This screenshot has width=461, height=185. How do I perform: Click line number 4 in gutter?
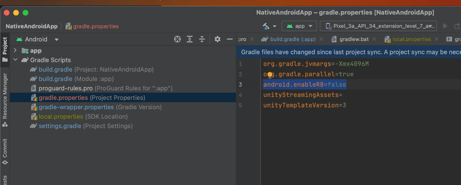click(240, 95)
